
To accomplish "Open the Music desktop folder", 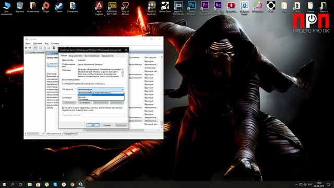I will (297, 7).
